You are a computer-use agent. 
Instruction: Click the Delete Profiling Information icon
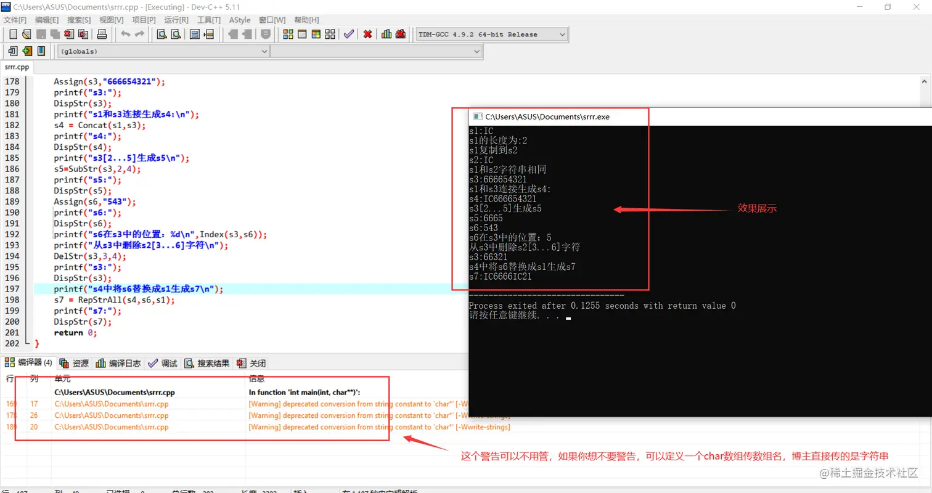(x=401, y=35)
